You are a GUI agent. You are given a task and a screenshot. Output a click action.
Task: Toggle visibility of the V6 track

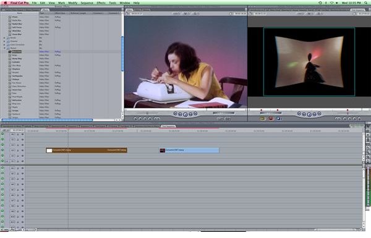pos(2,134)
